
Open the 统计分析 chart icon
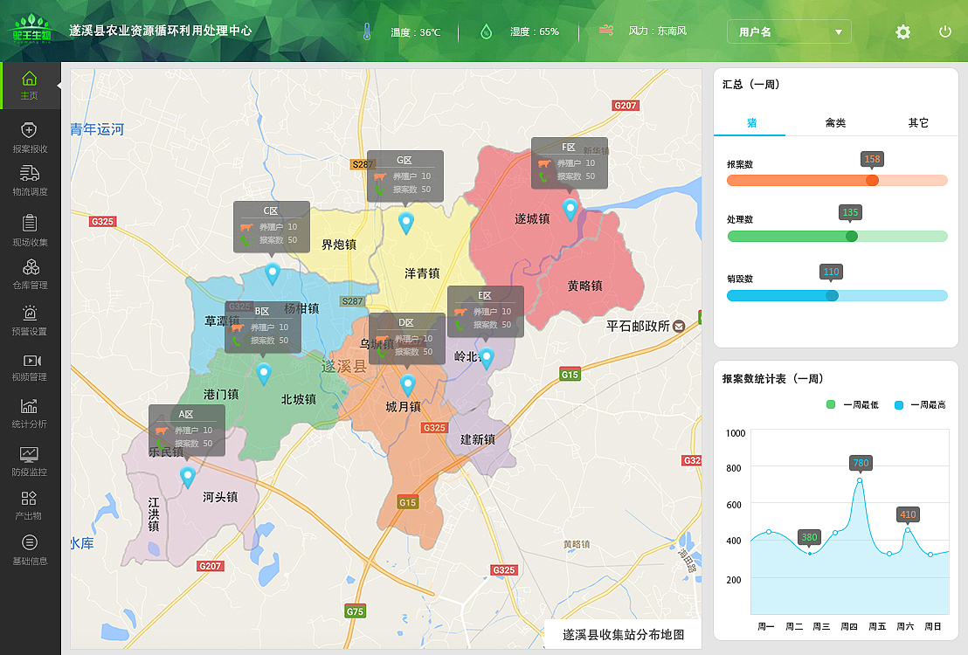tap(30, 410)
